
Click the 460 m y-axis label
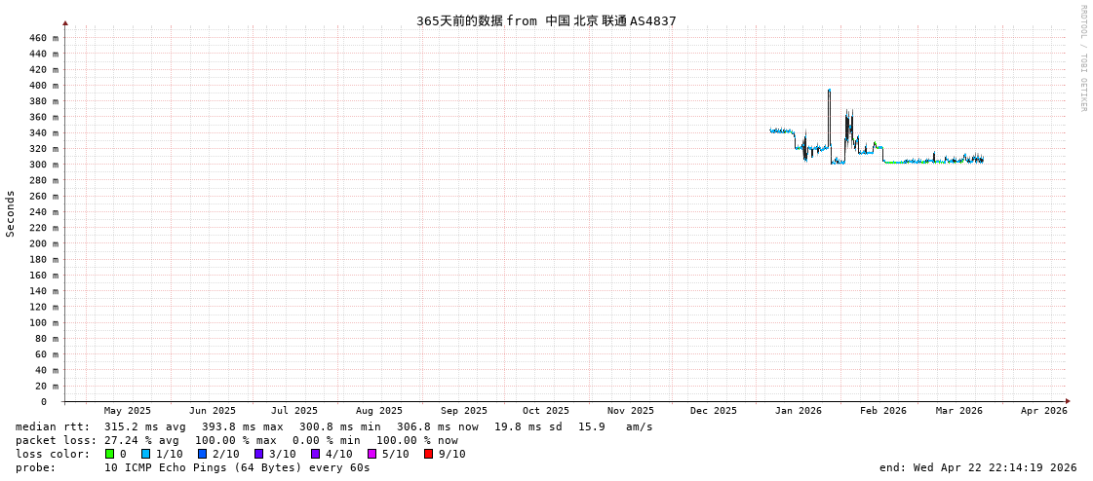pyautogui.click(x=43, y=38)
